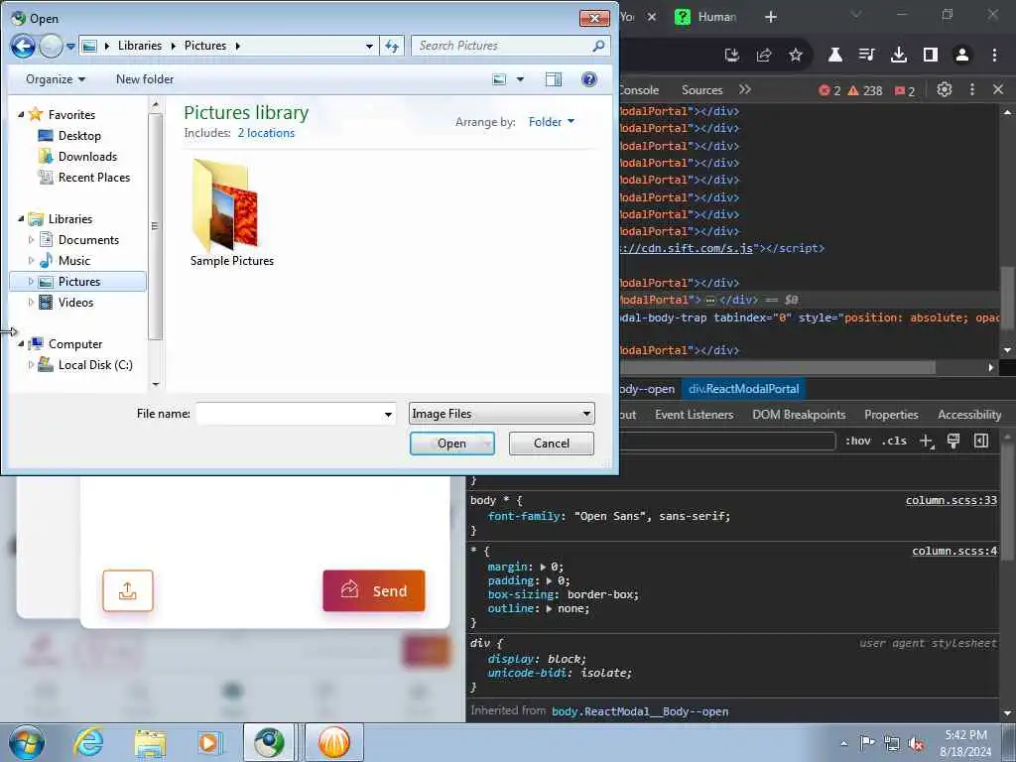Image resolution: width=1016 pixels, height=762 pixels.
Task: Select Downloads under Favorites
Action: 87,156
